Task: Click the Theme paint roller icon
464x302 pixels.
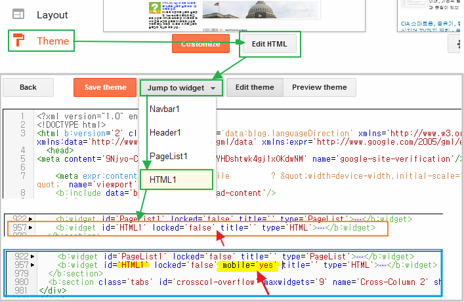Action: [x=18, y=40]
